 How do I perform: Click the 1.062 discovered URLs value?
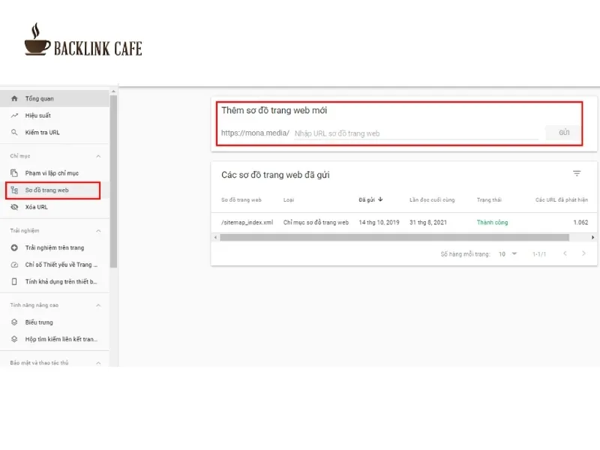click(x=580, y=222)
